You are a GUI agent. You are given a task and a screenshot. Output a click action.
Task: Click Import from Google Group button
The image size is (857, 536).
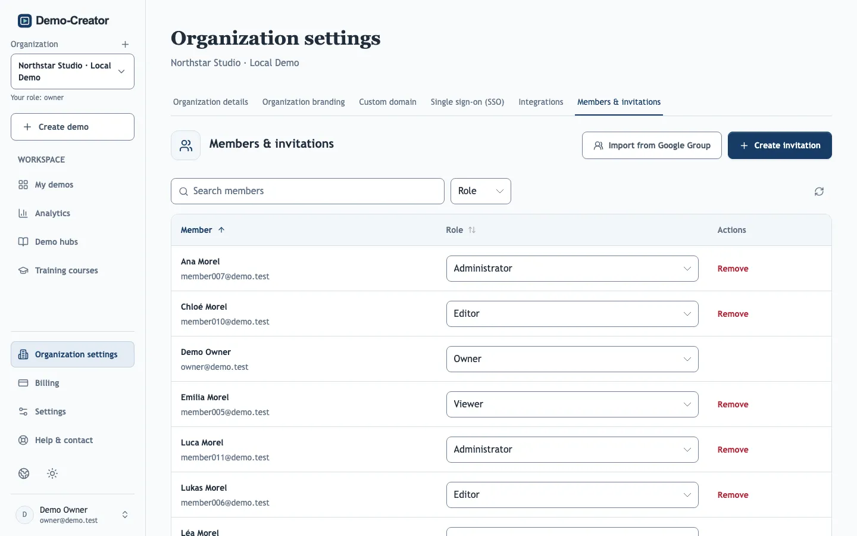point(652,145)
